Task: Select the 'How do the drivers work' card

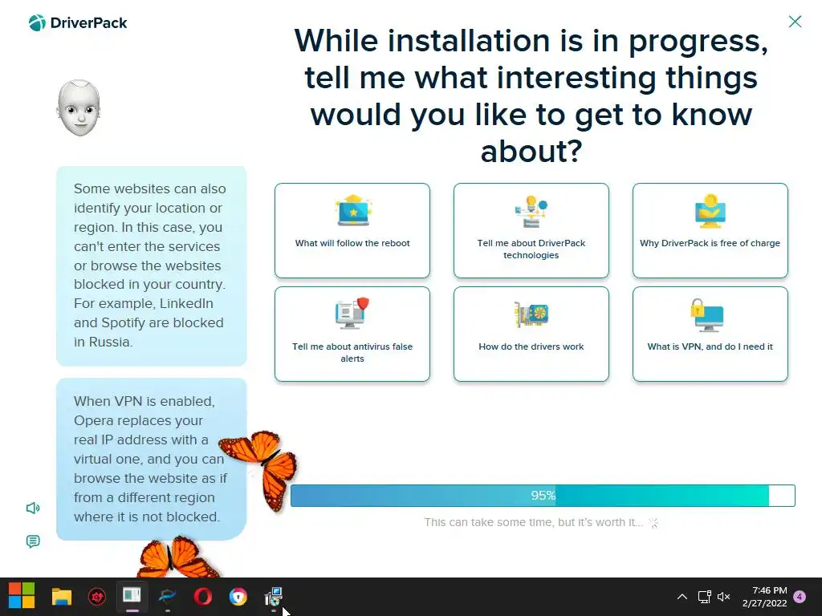Action: (x=531, y=334)
